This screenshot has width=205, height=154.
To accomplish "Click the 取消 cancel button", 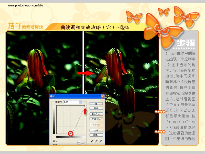I will pyautogui.click(x=96, y=108).
